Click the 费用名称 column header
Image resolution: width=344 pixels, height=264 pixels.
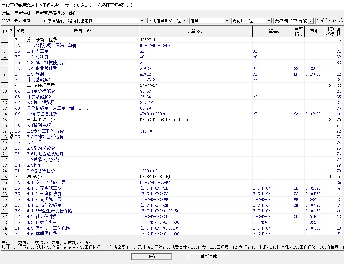pos(83,31)
